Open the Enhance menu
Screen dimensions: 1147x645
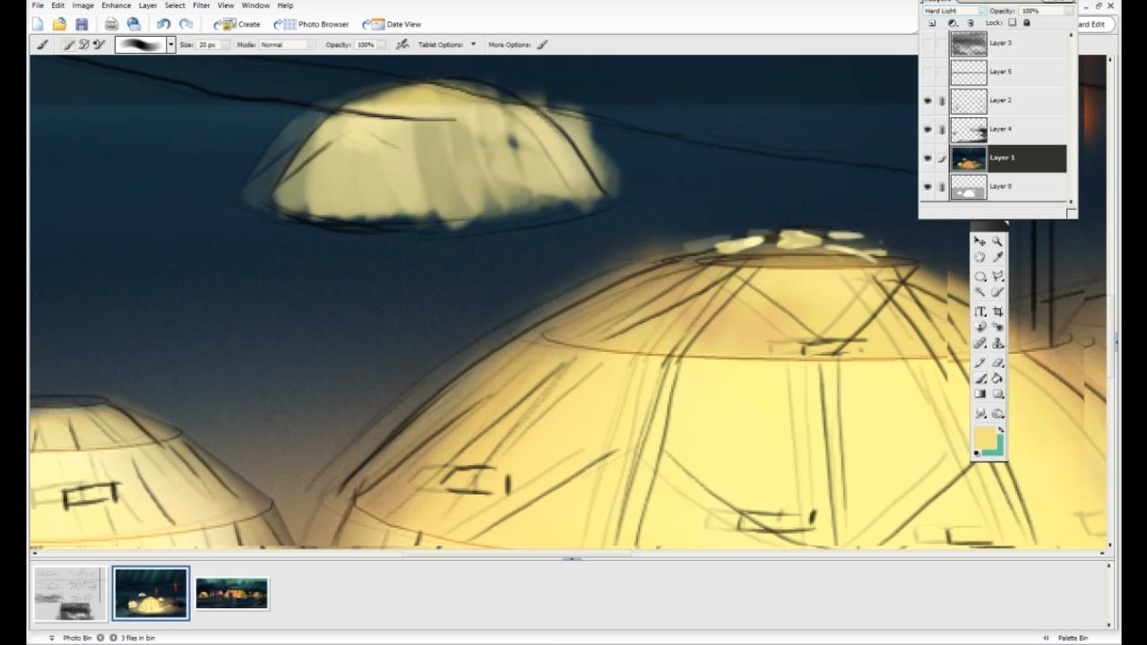click(116, 5)
